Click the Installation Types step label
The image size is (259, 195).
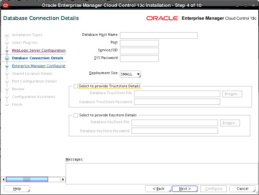[x=27, y=35]
